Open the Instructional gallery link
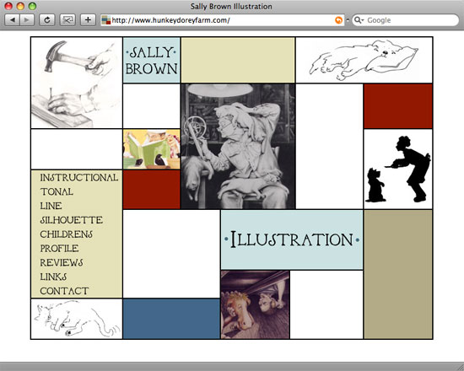 (x=79, y=178)
